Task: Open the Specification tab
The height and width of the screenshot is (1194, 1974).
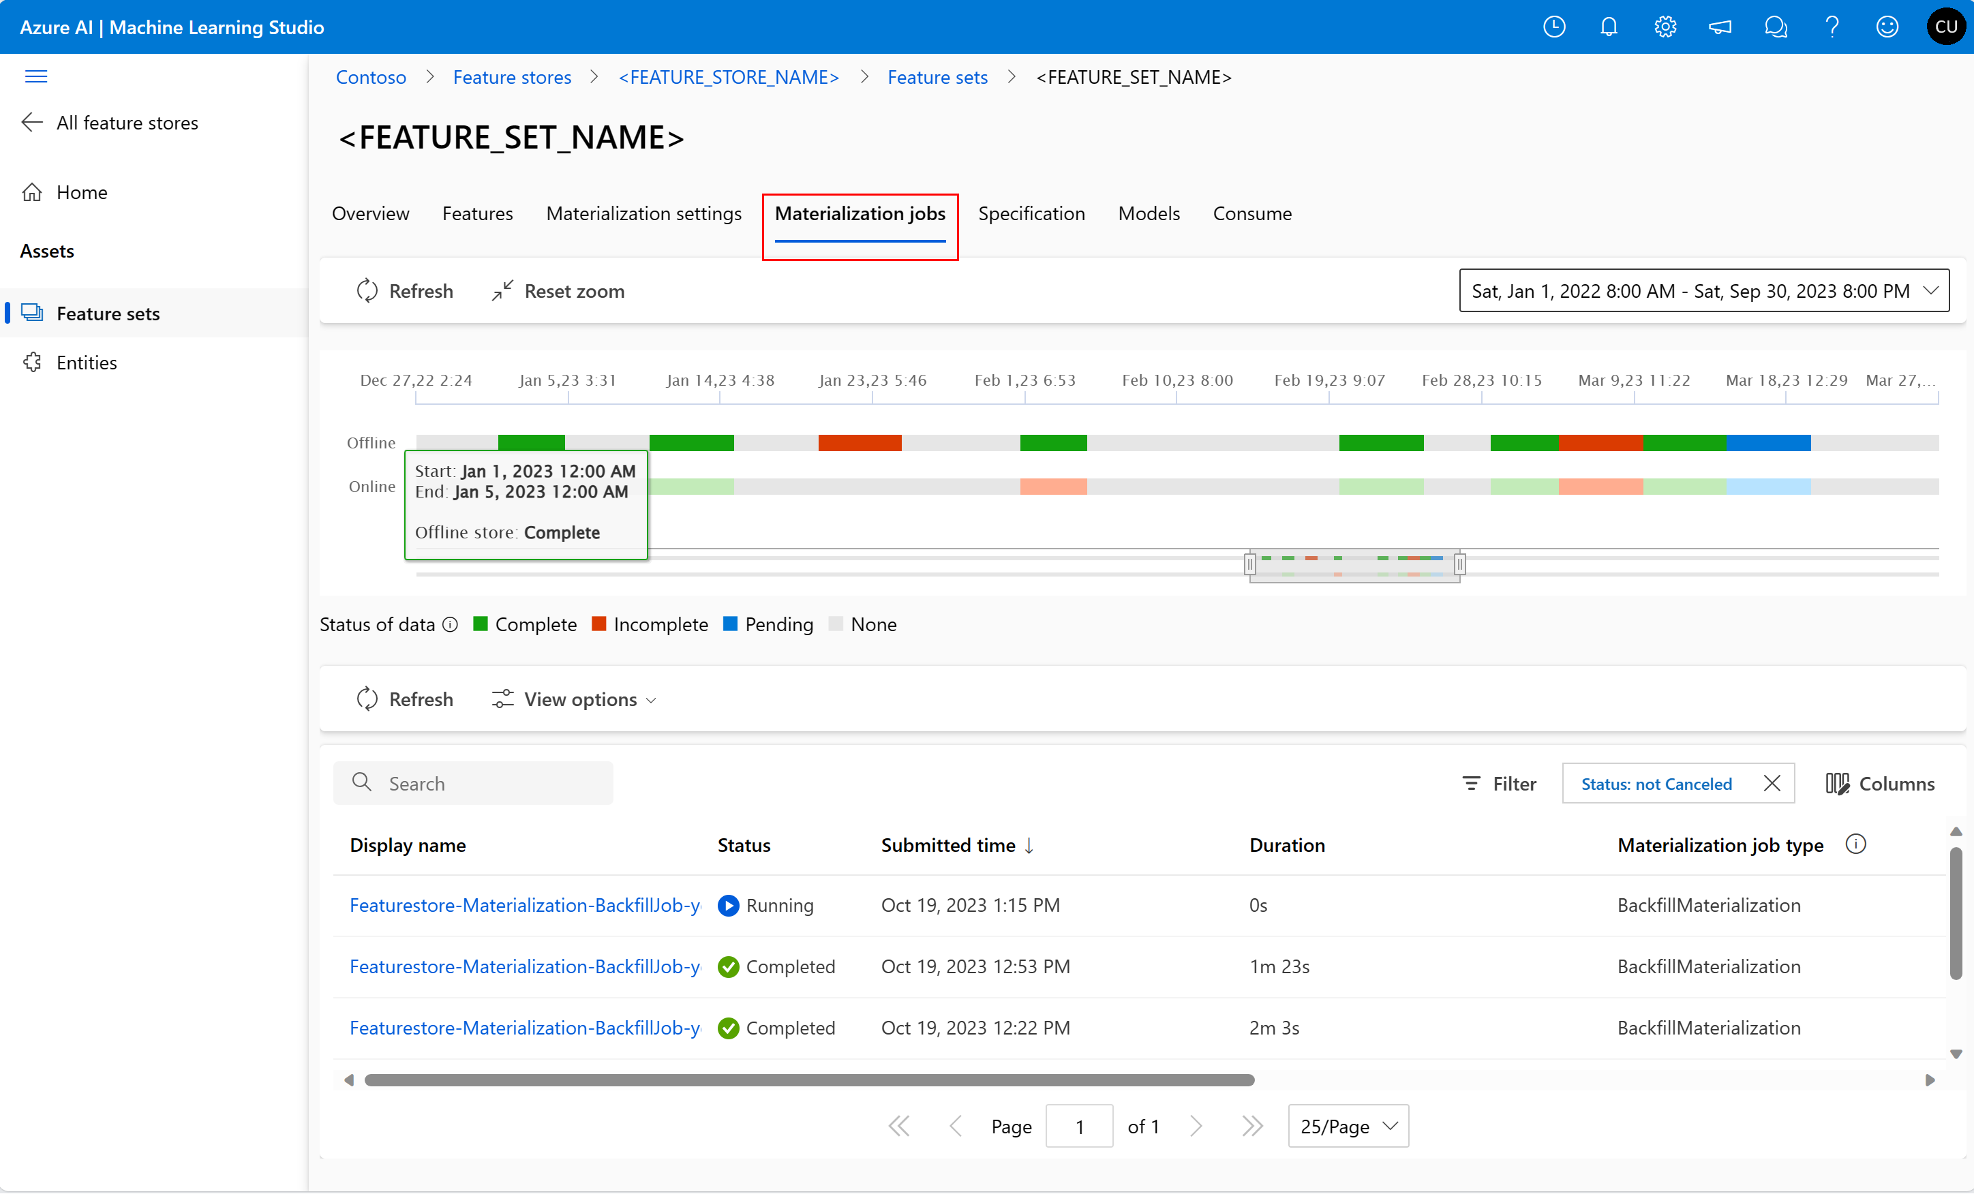Action: coord(1031,214)
